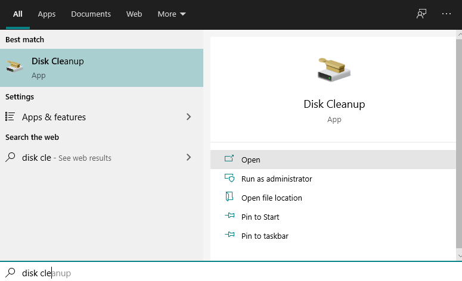
Task: Click the Disk Cleanup icon in best match
Action: 14,67
